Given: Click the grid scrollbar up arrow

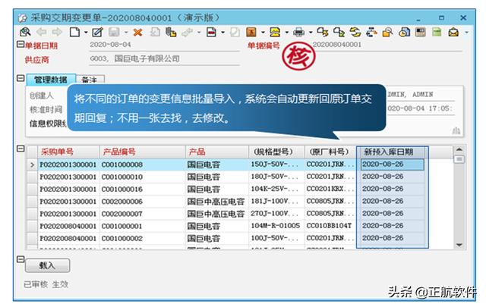Looking at the screenshot, I should click(459, 150).
